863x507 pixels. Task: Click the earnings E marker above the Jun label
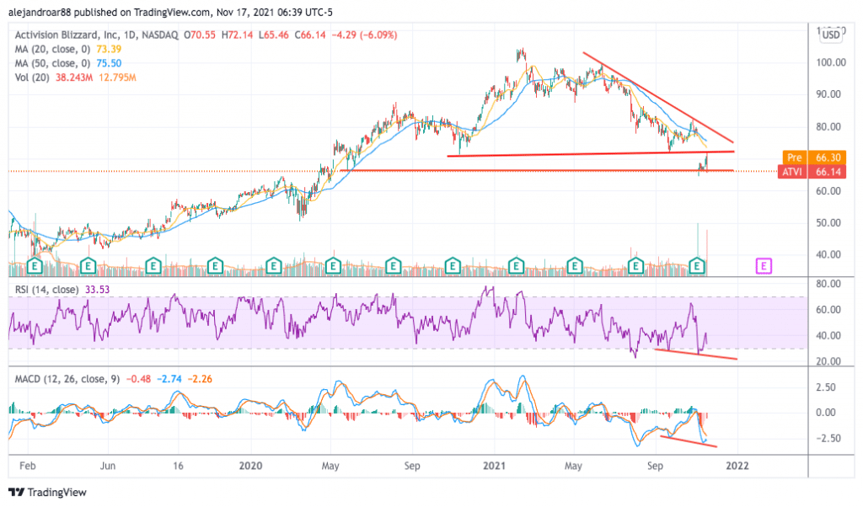[x=88, y=266]
